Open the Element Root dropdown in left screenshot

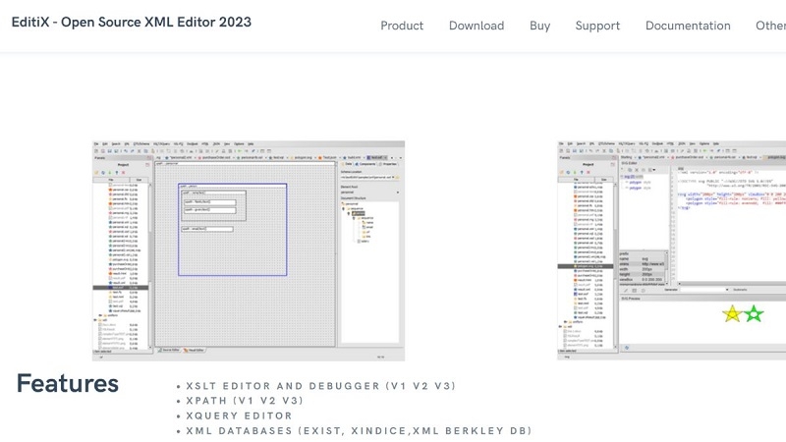tap(368, 191)
